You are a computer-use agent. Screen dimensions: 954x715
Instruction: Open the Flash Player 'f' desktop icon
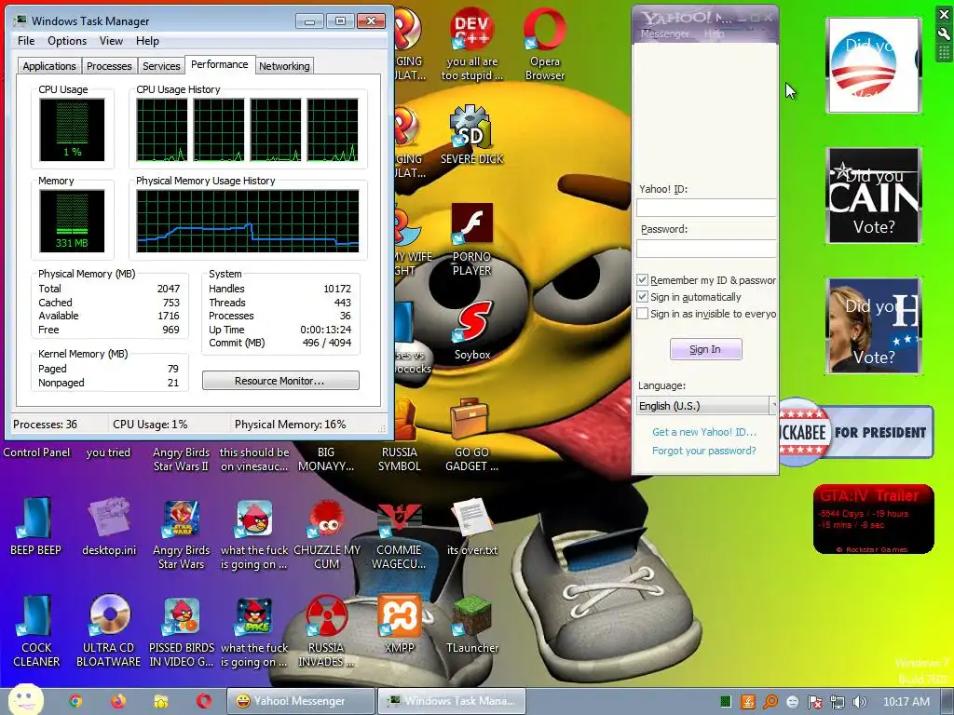tap(471, 223)
